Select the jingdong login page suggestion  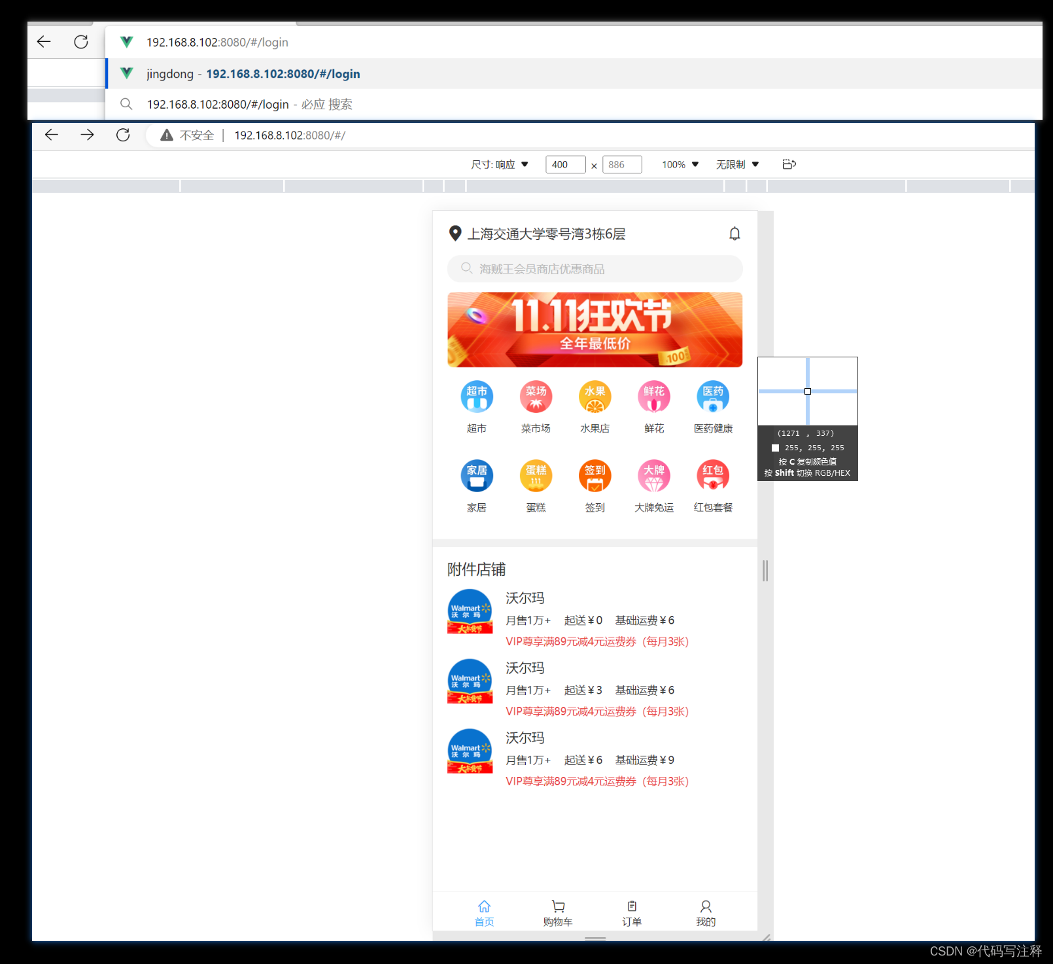tap(574, 74)
